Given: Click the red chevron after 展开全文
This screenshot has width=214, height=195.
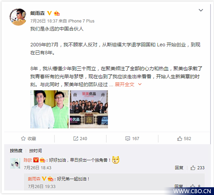Looking at the screenshot, I should (140, 84).
